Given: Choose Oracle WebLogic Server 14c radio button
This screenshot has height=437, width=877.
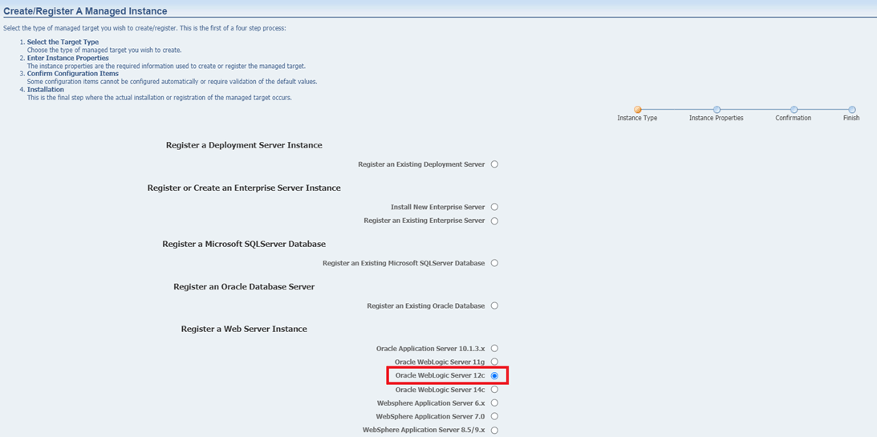Looking at the screenshot, I should [x=494, y=390].
